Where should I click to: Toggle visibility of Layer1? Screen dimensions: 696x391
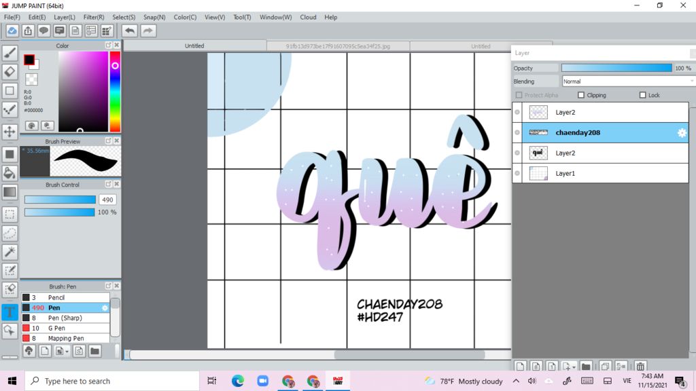click(x=517, y=173)
